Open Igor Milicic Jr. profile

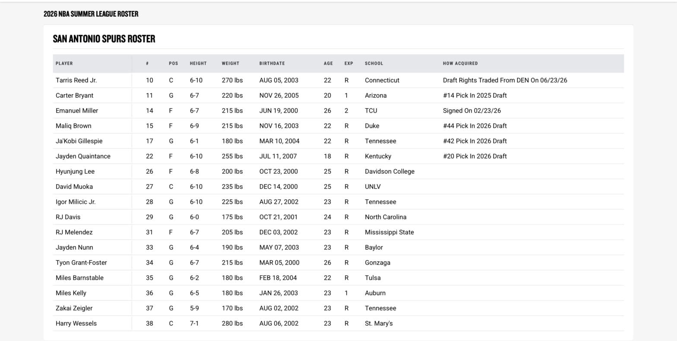(x=76, y=202)
